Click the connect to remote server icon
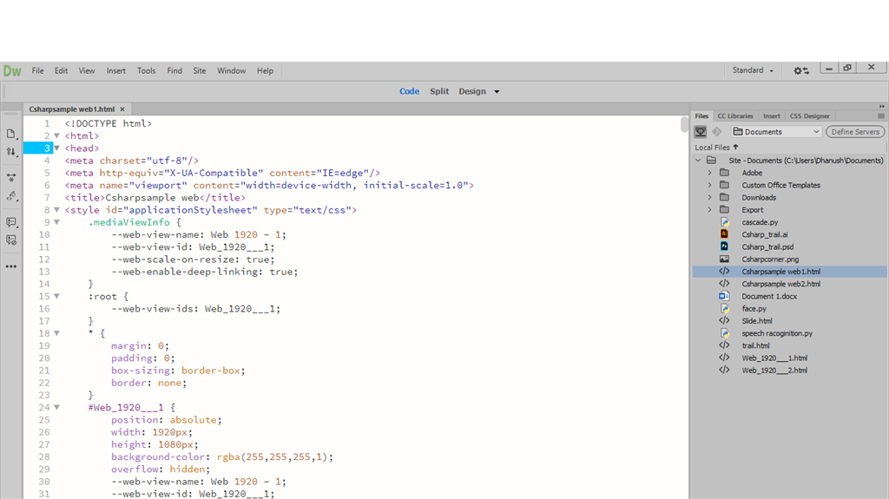The height and width of the screenshot is (499, 889). [701, 132]
